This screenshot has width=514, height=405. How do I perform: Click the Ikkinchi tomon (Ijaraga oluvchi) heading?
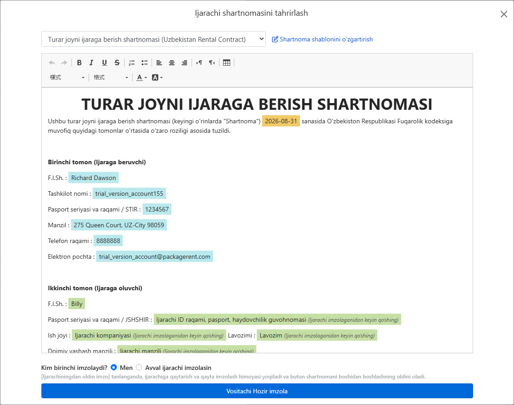95,288
